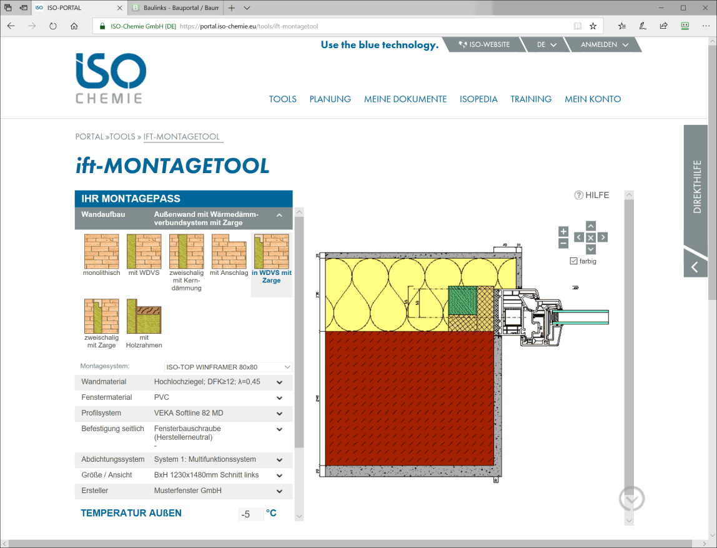Viewport: 717px width, 548px height.
Task: Click the browser address bar URL
Action: point(249,26)
